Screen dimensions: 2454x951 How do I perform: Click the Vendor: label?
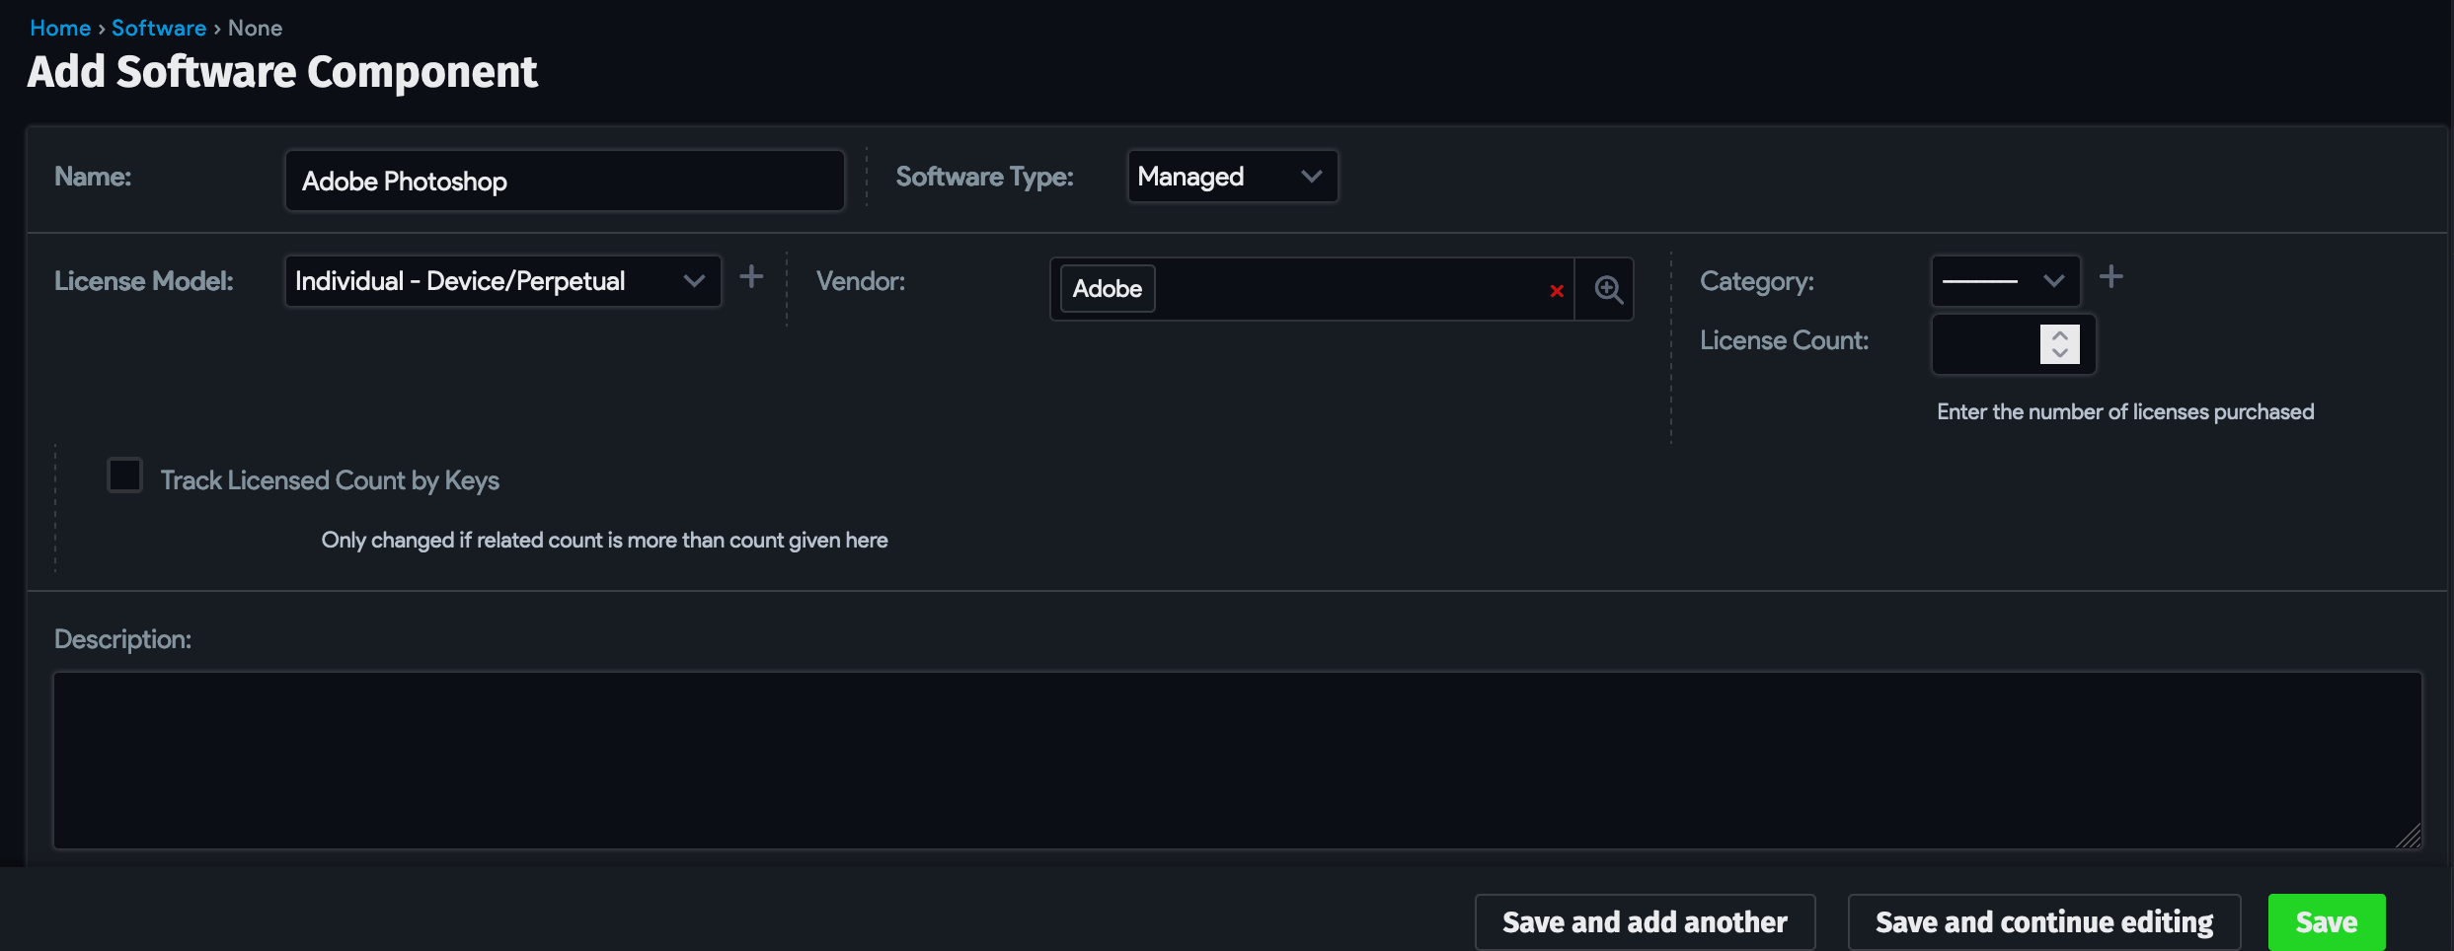coord(861,281)
